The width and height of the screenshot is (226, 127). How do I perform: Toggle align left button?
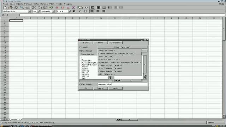pyautogui.click(x=92, y=11)
